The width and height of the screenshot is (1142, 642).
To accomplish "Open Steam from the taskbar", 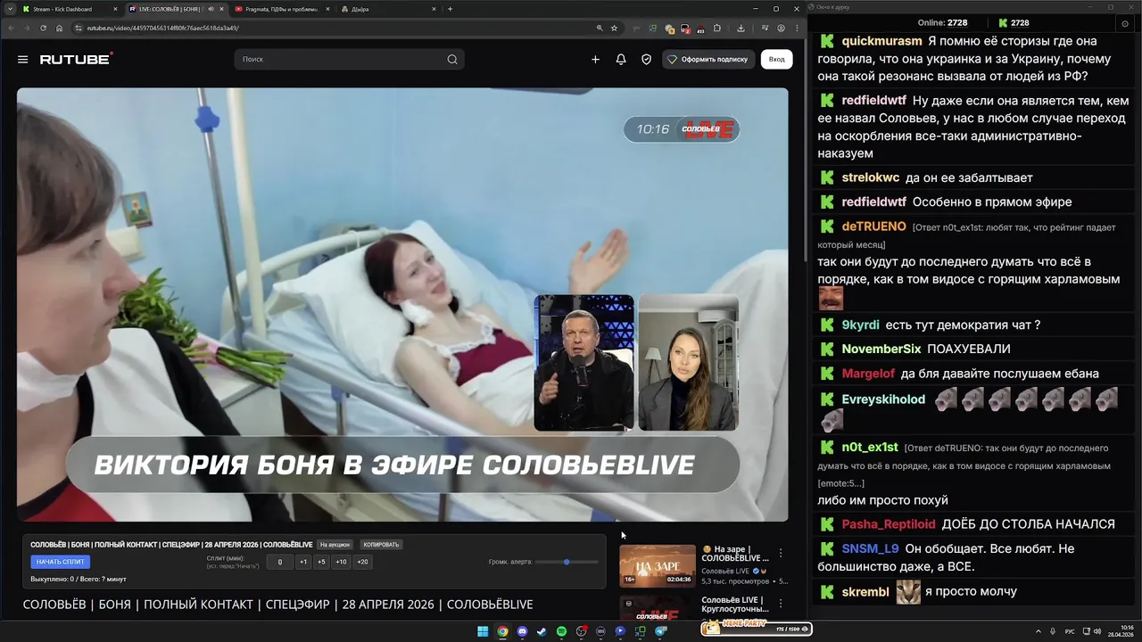I will click(542, 631).
